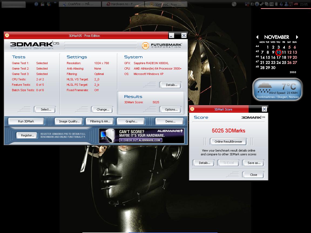This screenshot has height=233, width=311.
Task: Click the globe icon in the top bar
Action: coord(234,4)
